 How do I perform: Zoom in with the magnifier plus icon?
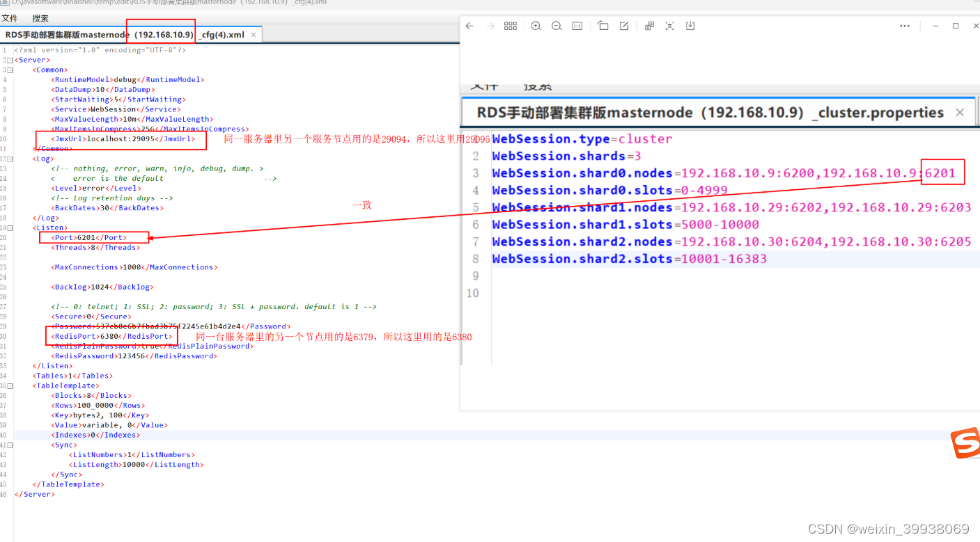coord(536,26)
